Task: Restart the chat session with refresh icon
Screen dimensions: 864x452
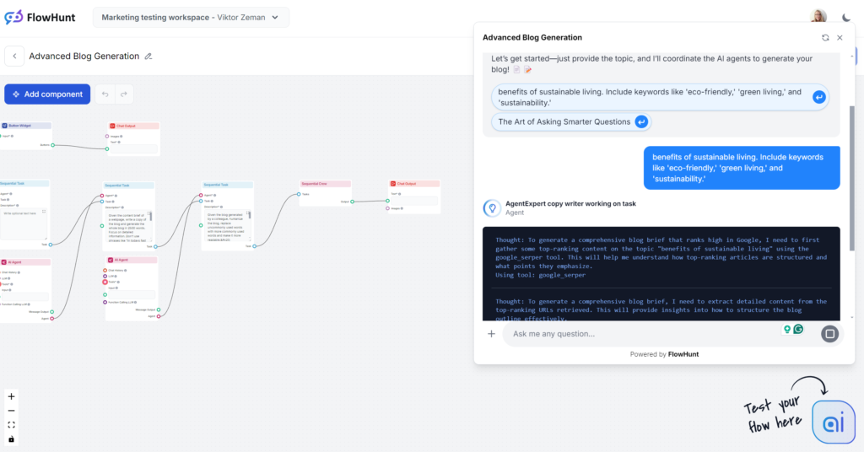Action: pos(825,38)
